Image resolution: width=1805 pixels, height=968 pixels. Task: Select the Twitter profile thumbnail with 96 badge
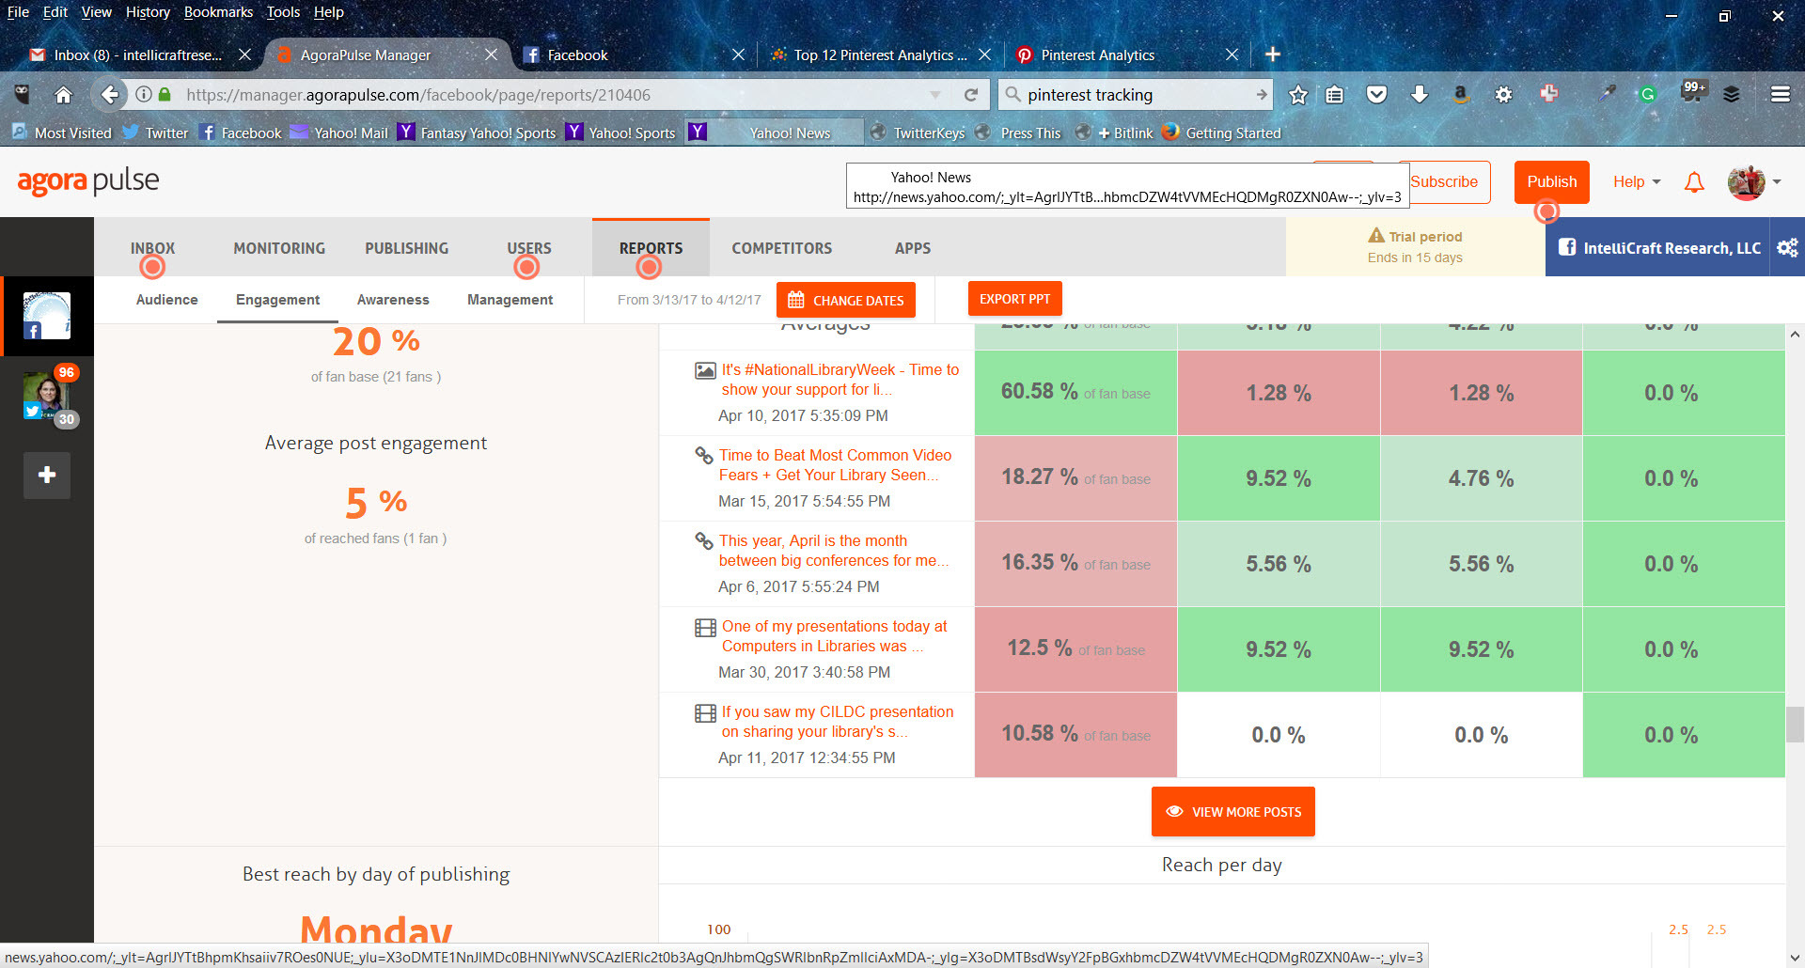coord(47,396)
